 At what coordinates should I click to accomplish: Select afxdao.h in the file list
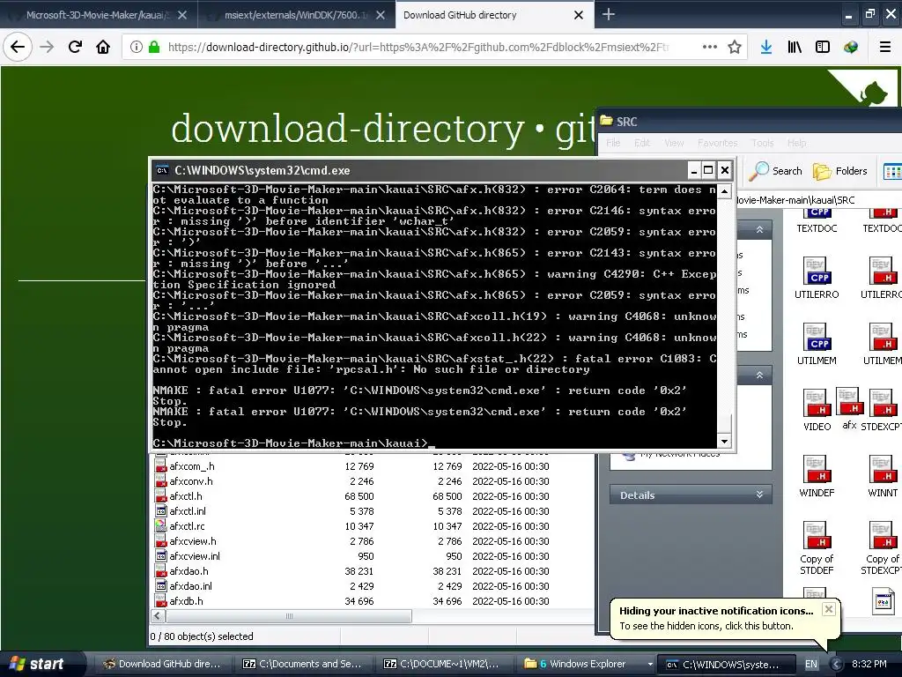point(189,571)
